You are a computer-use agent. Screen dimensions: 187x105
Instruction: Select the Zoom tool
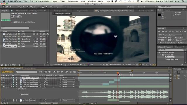(x=11, y=7)
